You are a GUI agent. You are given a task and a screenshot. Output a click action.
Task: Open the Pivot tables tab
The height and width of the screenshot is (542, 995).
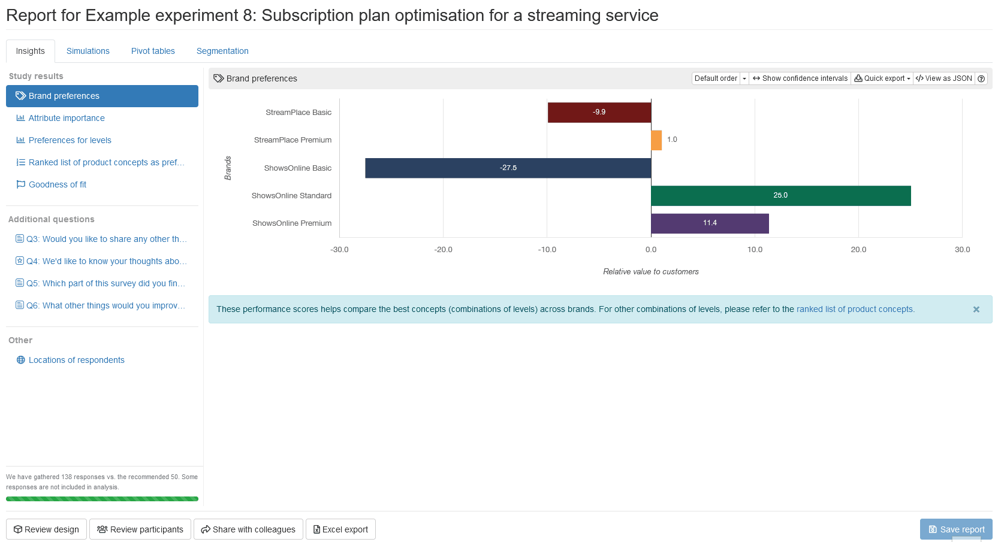pos(153,51)
